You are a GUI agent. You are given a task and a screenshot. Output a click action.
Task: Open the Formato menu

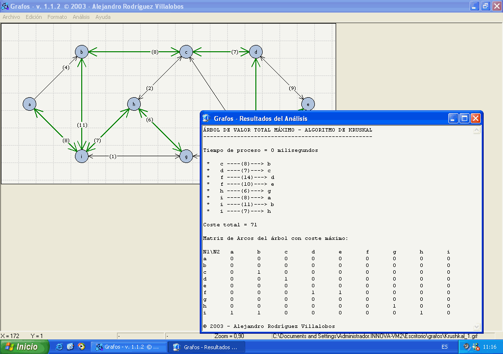point(57,17)
